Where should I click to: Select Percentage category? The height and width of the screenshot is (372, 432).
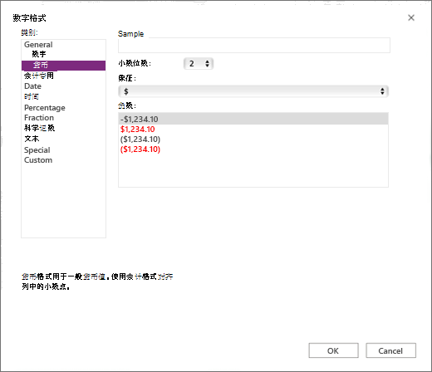coord(45,107)
